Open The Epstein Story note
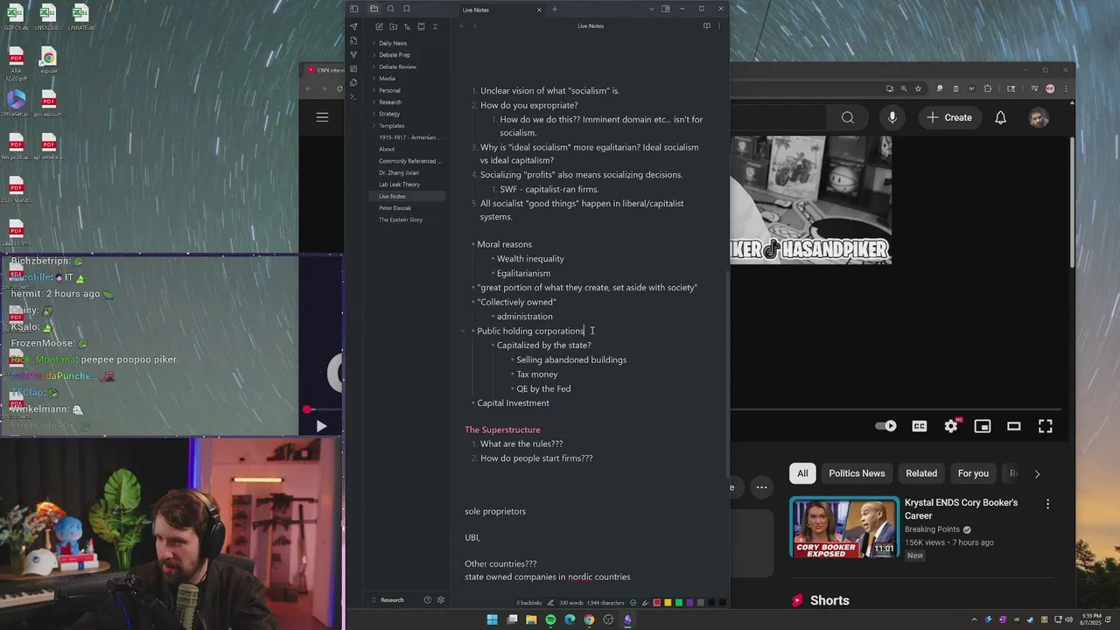This screenshot has height=630, width=1120. pyautogui.click(x=401, y=220)
